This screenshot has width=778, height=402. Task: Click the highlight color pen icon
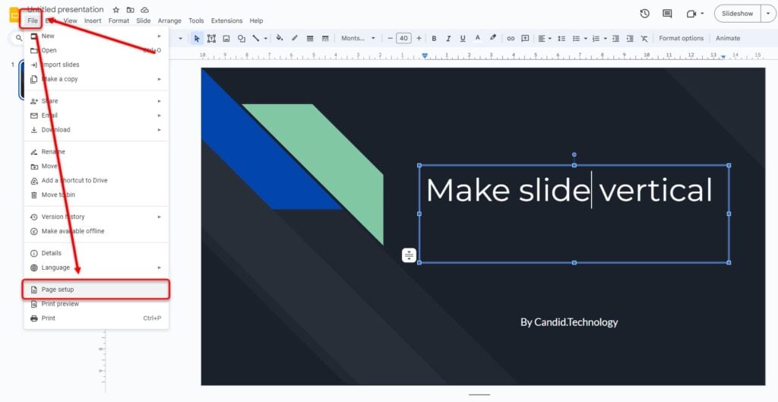493,38
